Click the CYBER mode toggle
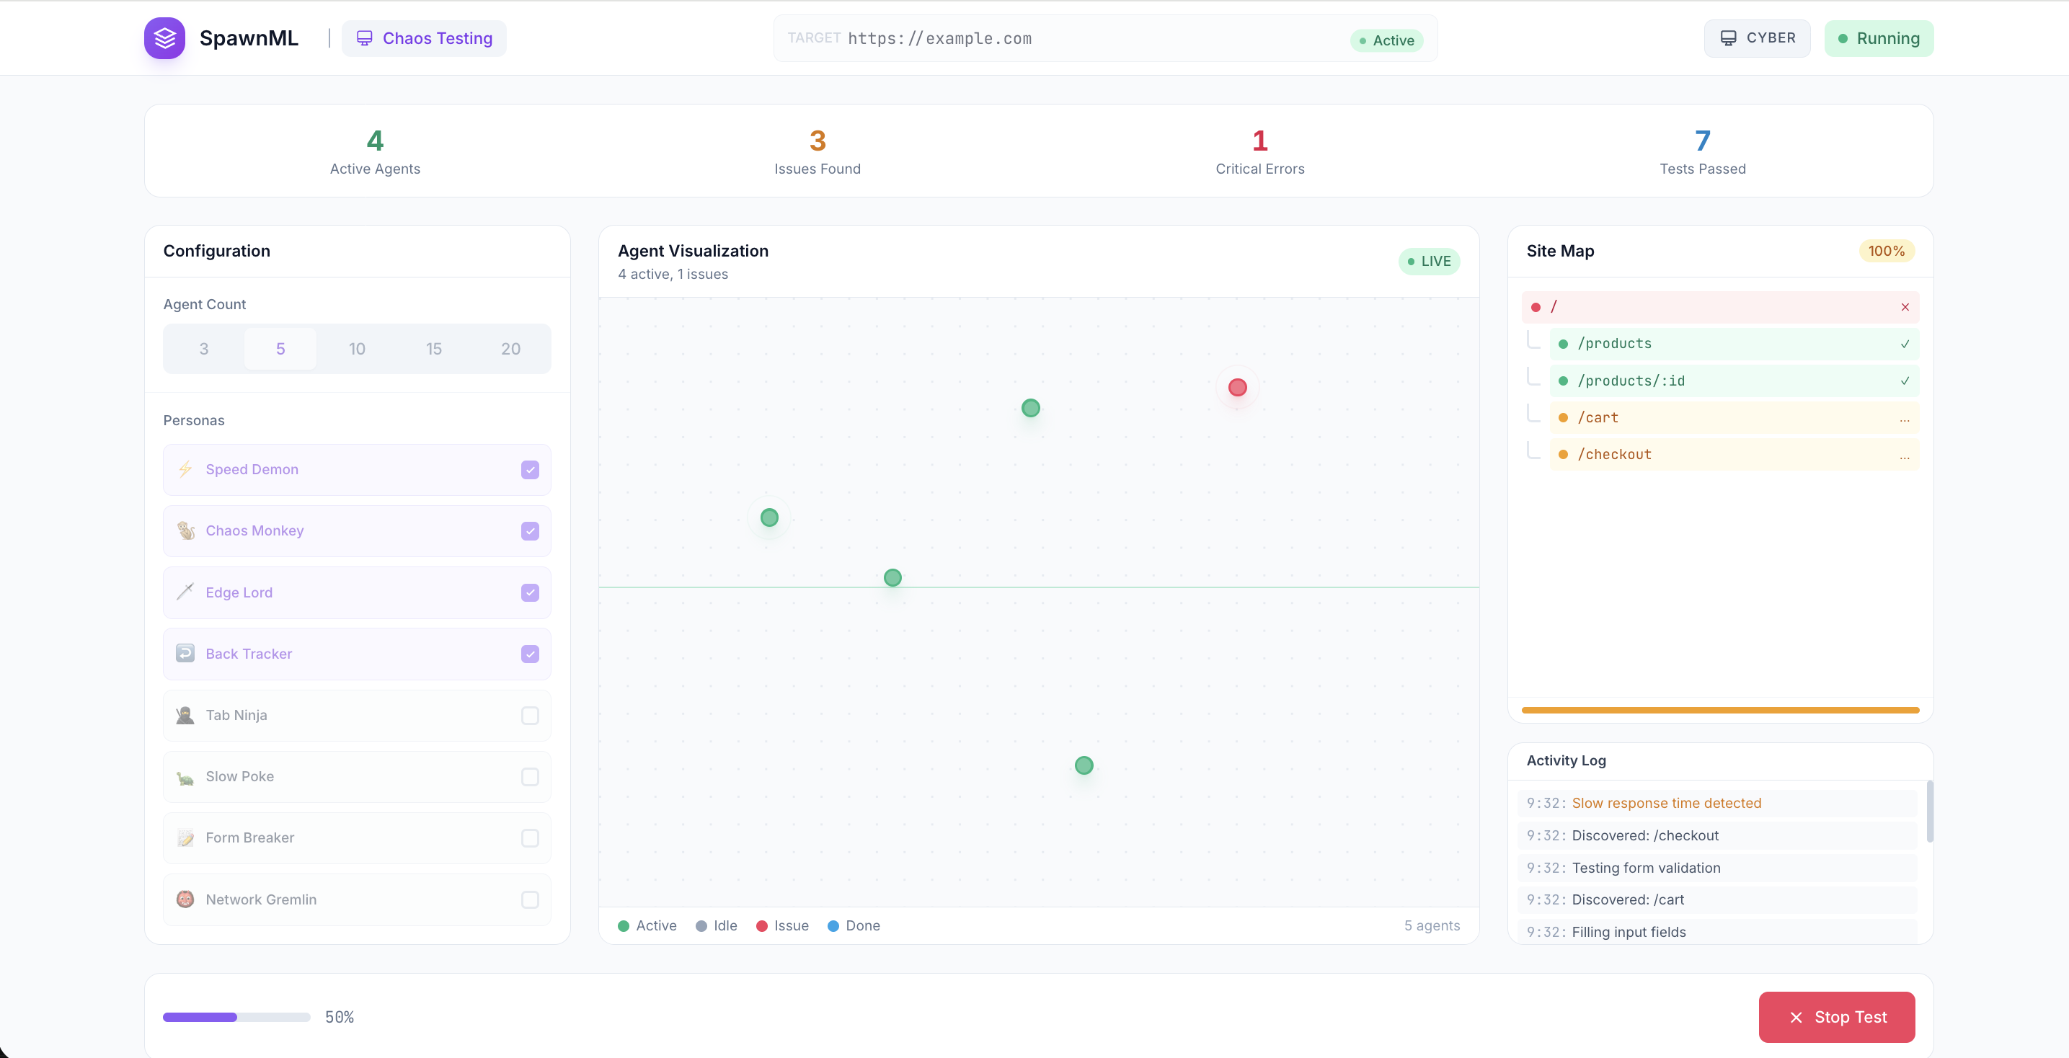The width and height of the screenshot is (2069, 1058). 1757,37
